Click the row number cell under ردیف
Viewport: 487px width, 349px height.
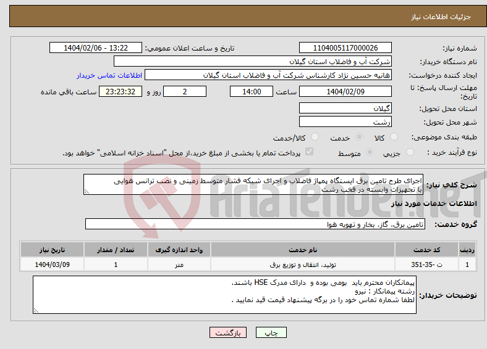[467, 265]
